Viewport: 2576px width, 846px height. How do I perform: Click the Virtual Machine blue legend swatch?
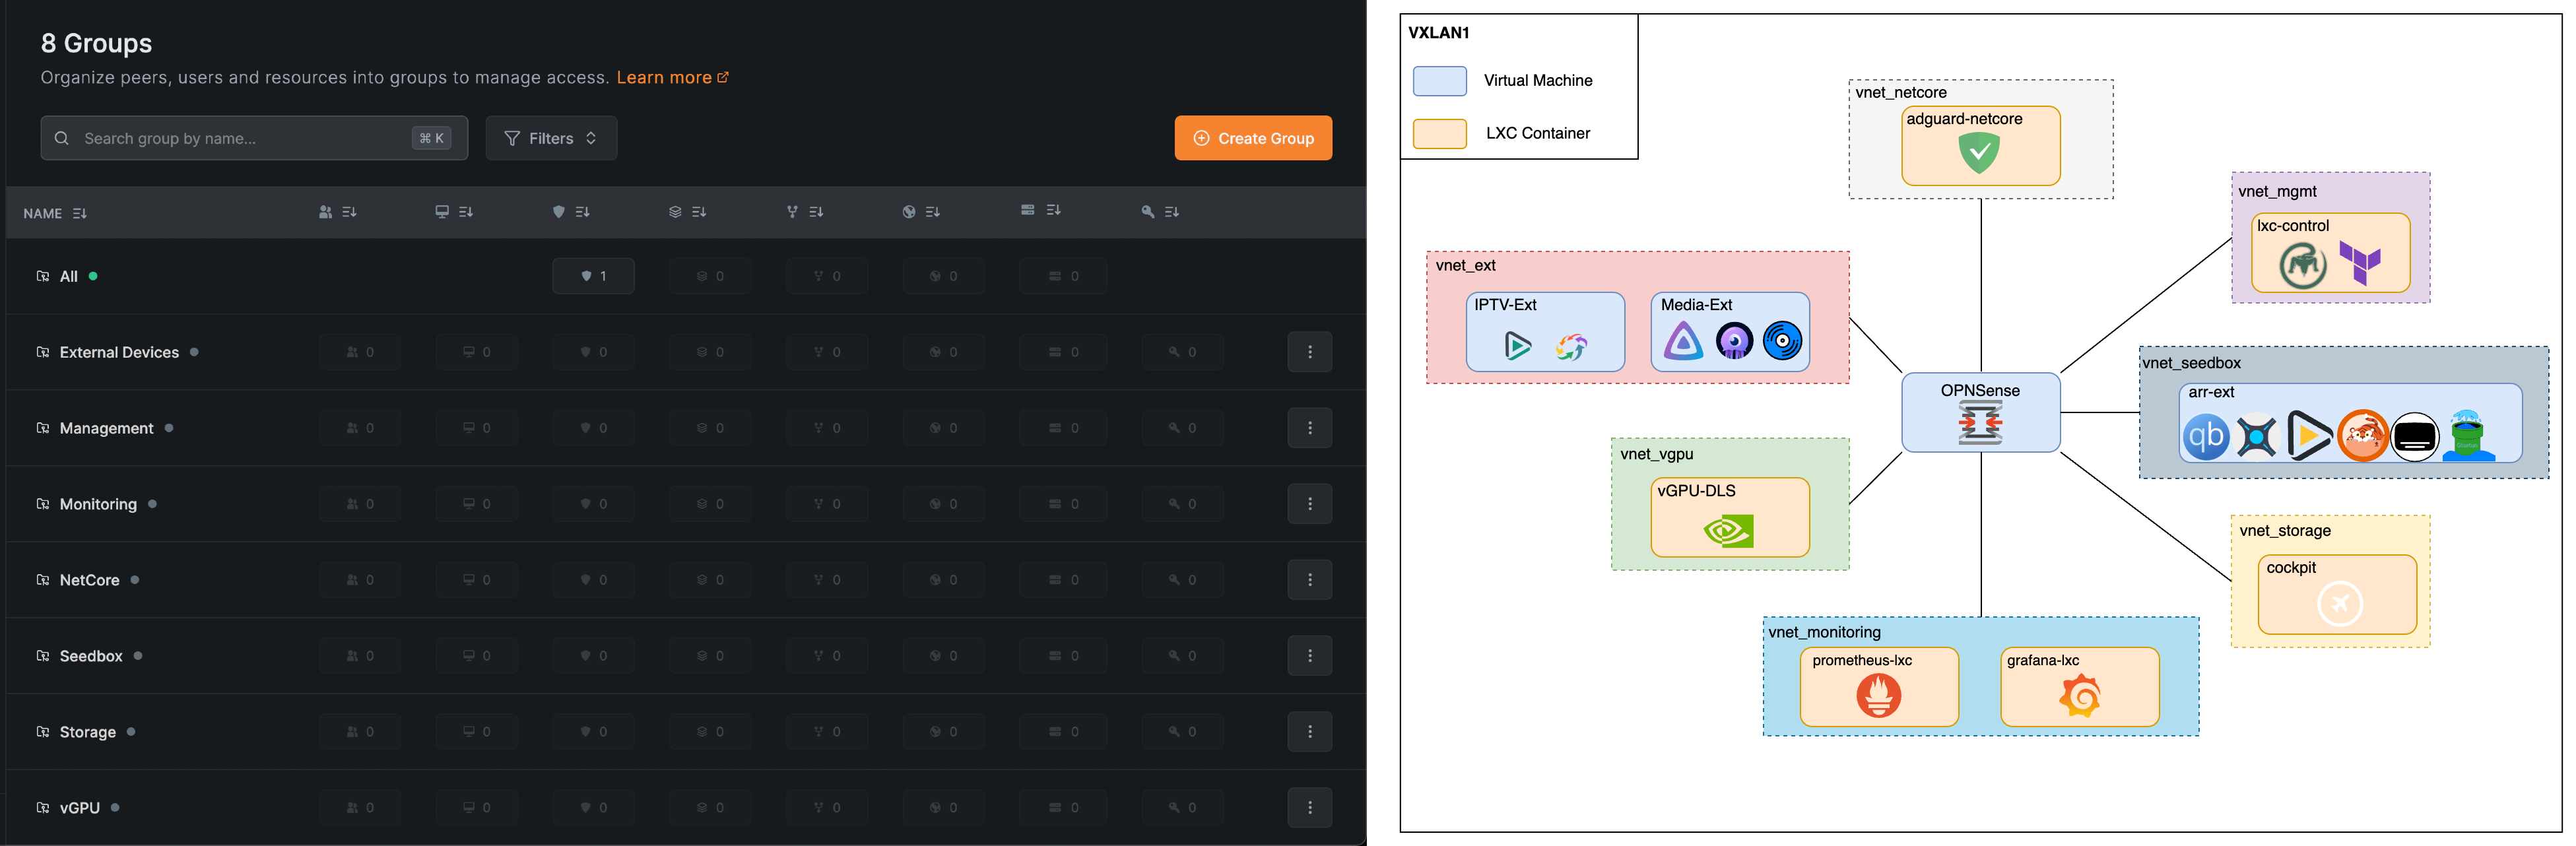pos(1439,81)
